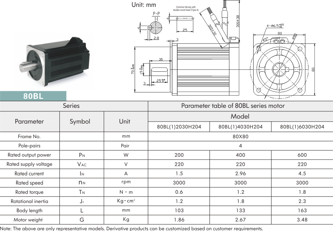Image resolution: width=333 pixels, height=231 pixels.
Task: Click the 80X80 frame number value
Action: [240, 136]
